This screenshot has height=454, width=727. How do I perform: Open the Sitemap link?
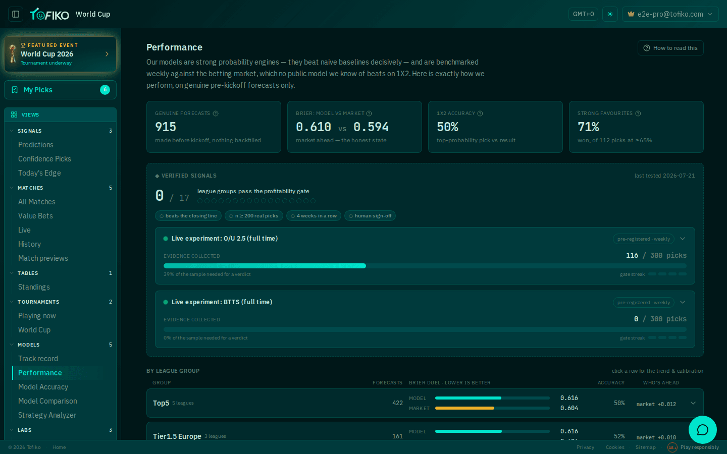point(645,447)
